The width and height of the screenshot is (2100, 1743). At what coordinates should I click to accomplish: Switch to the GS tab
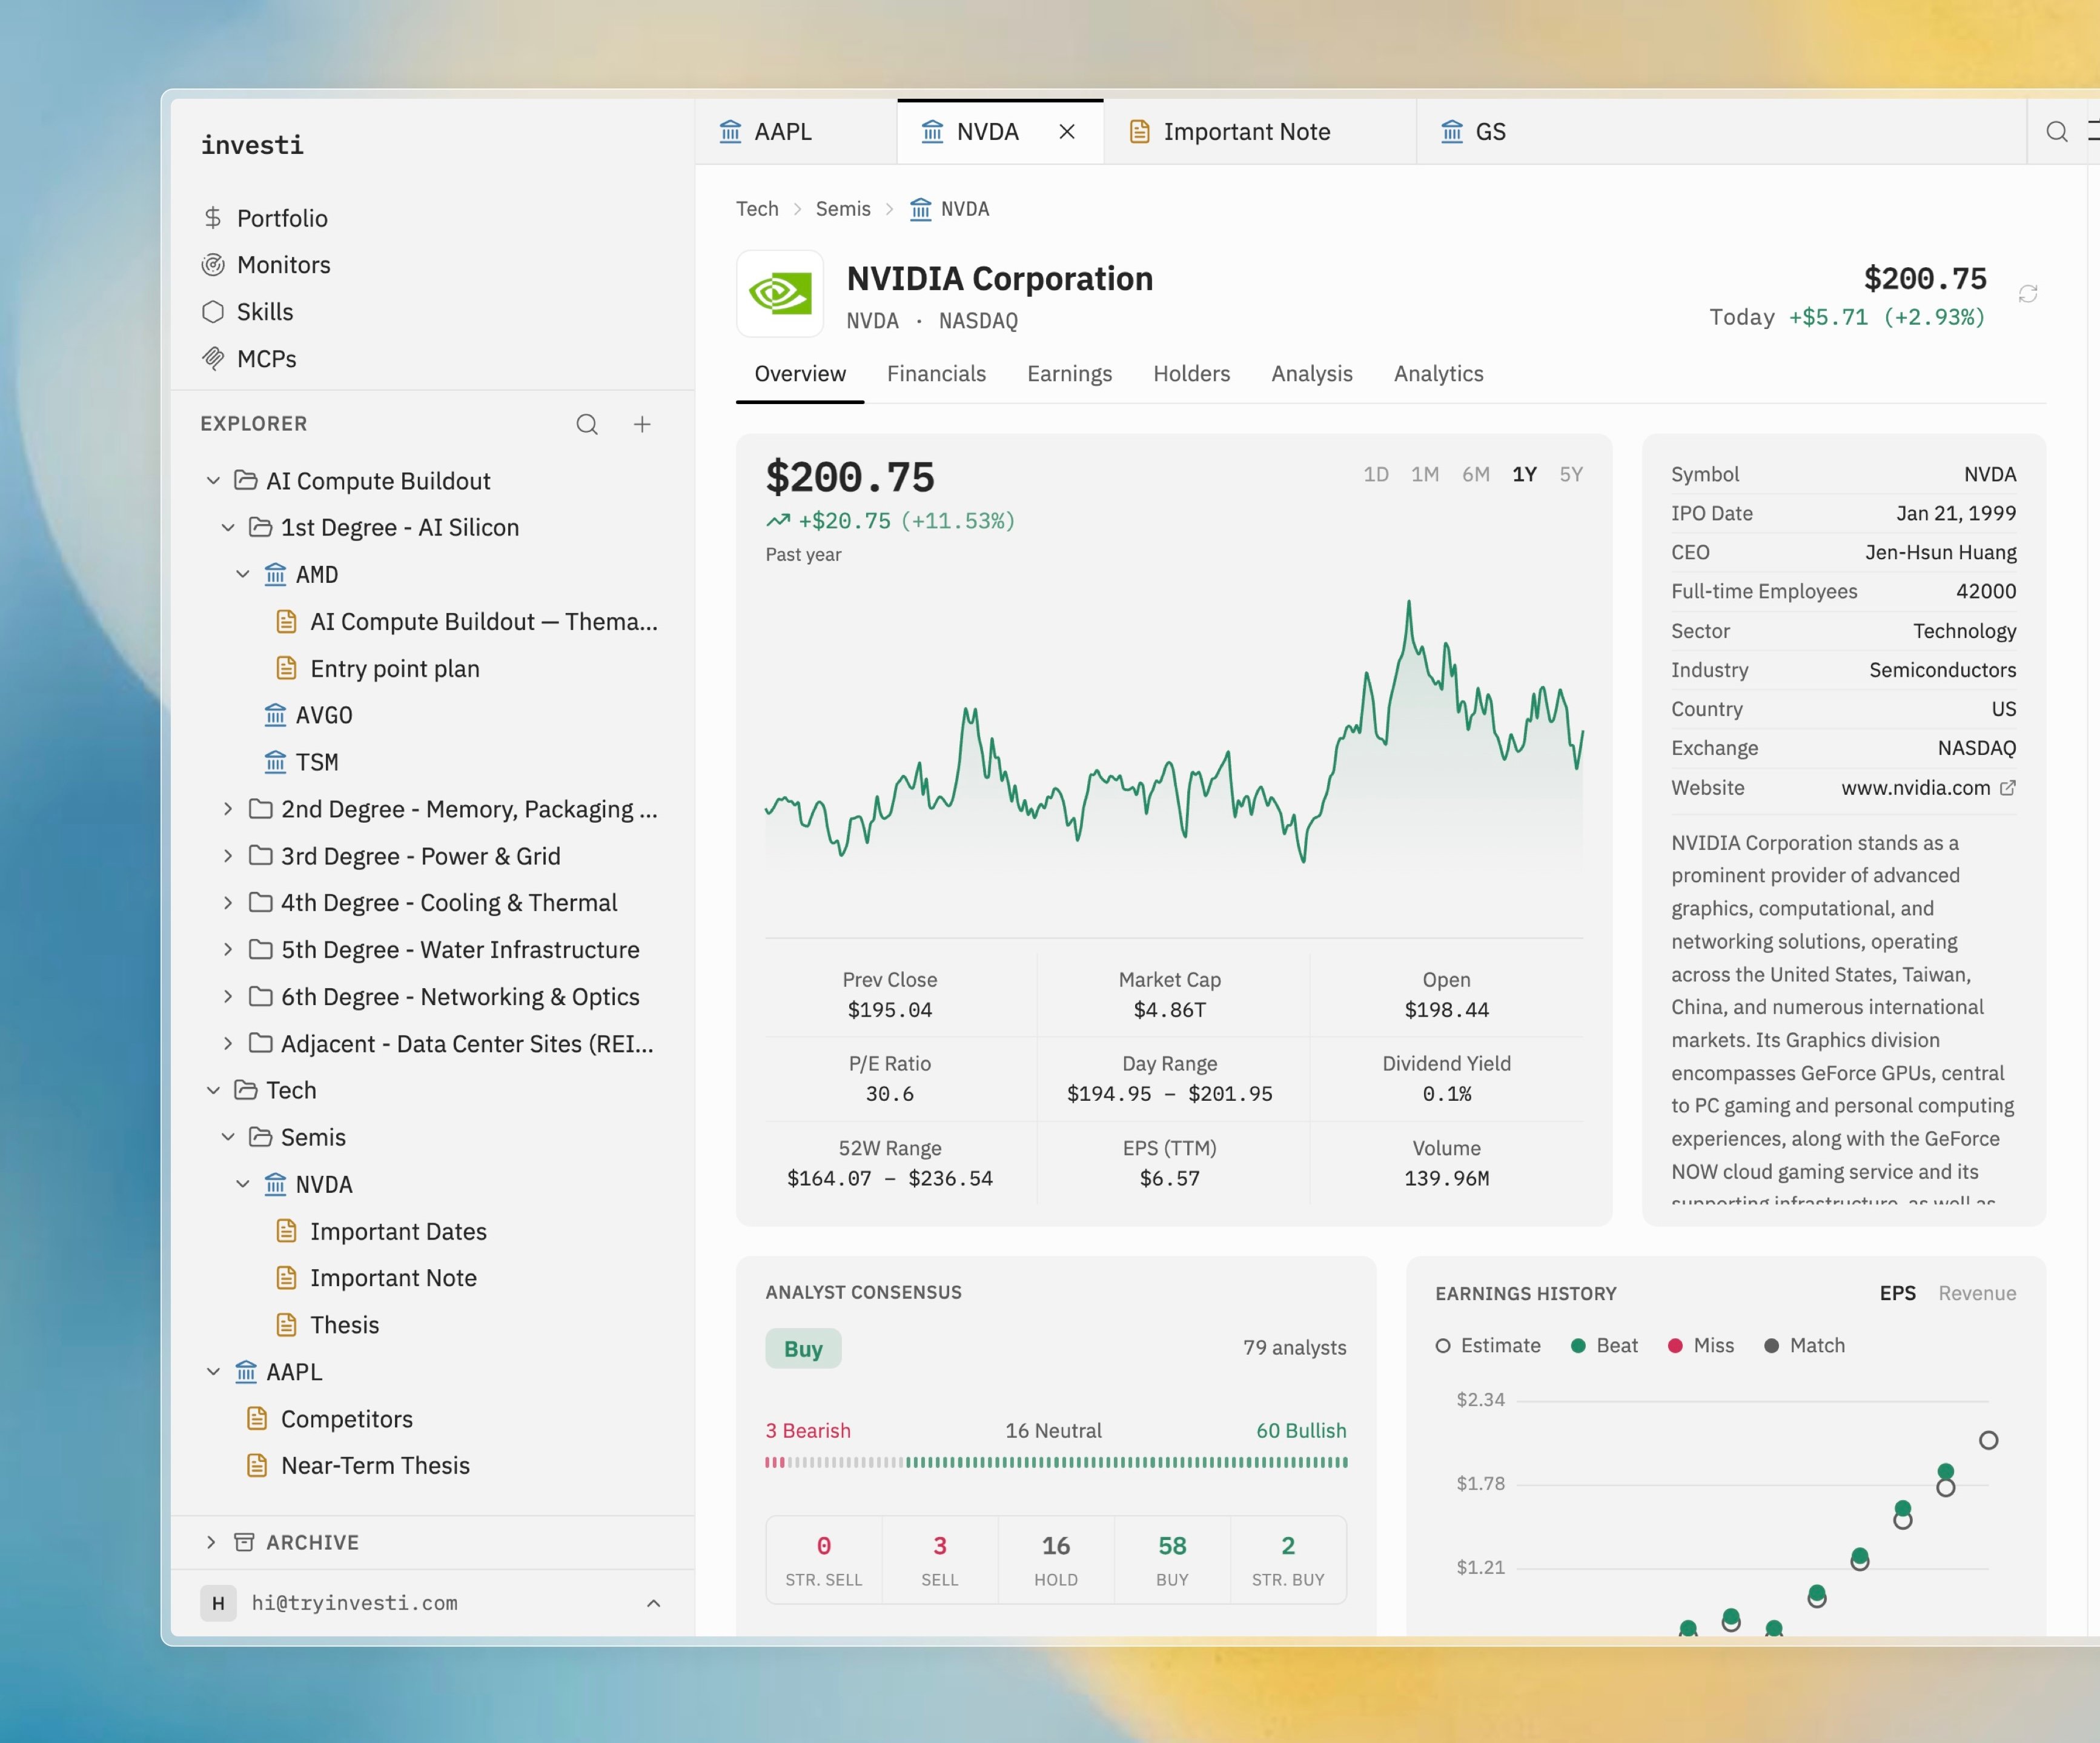(1473, 132)
